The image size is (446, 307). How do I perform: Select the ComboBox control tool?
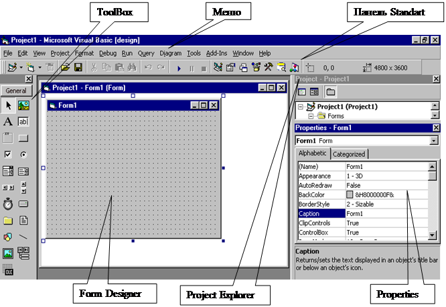pos(8,171)
